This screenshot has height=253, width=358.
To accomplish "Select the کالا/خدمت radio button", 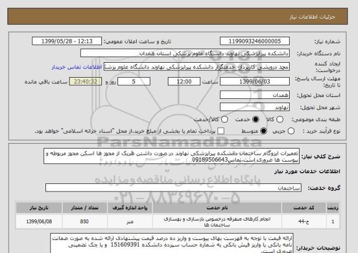I will [x=224, y=119].
